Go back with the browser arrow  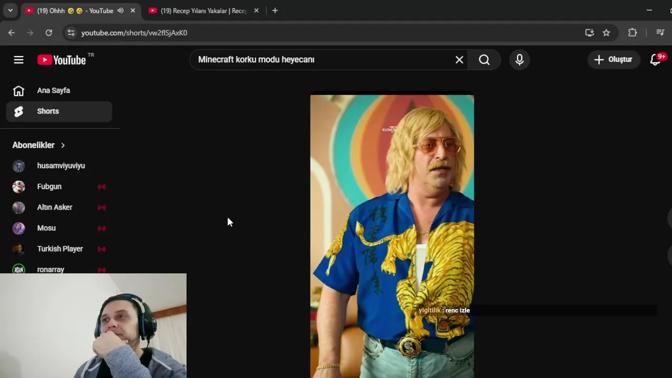12,33
